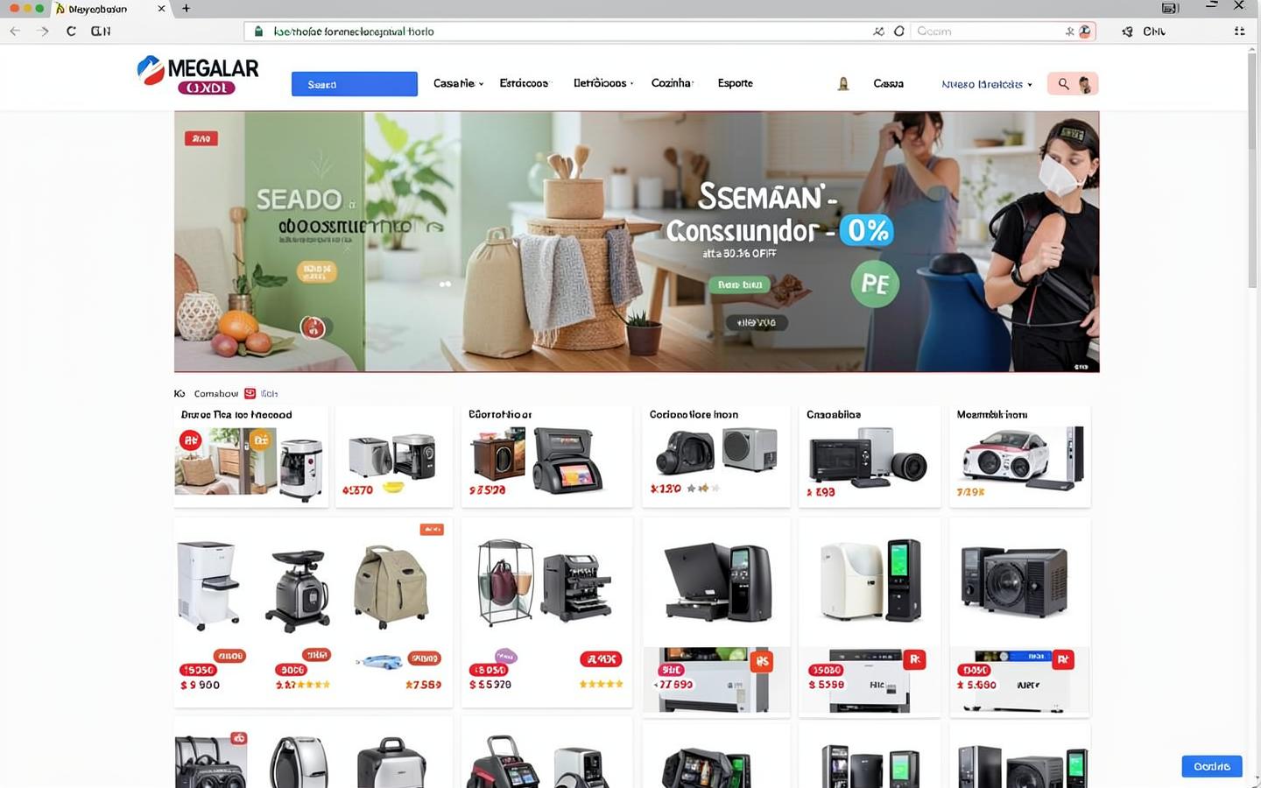Click the red R badge on dehumidifier card
Image resolution: width=1261 pixels, height=788 pixels.
coord(914,659)
